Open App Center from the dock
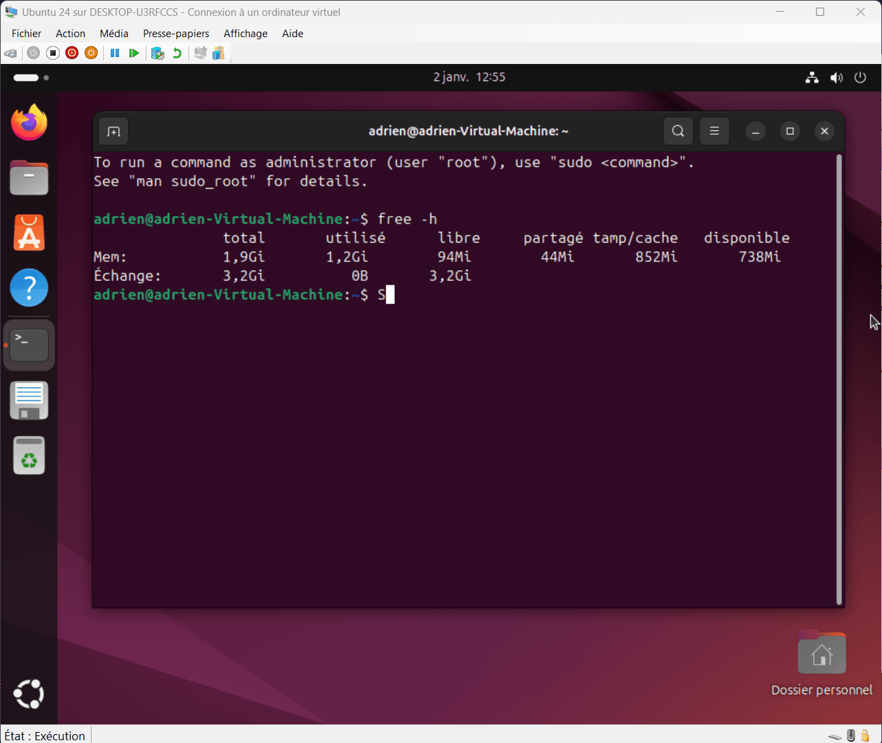The height and width of the screenshot is (743, 882). coord(29,233)
